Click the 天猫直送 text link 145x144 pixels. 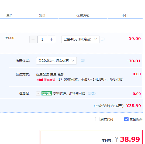50,80
